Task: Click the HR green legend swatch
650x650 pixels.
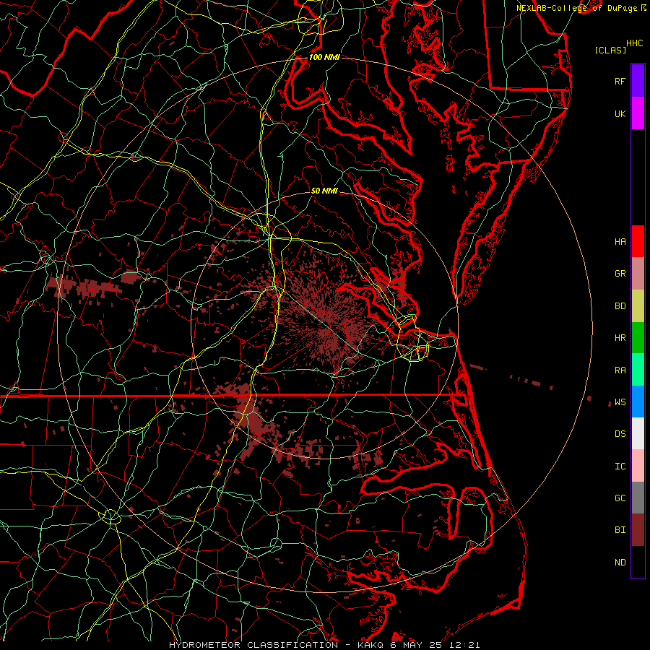Action: [638, 337]
